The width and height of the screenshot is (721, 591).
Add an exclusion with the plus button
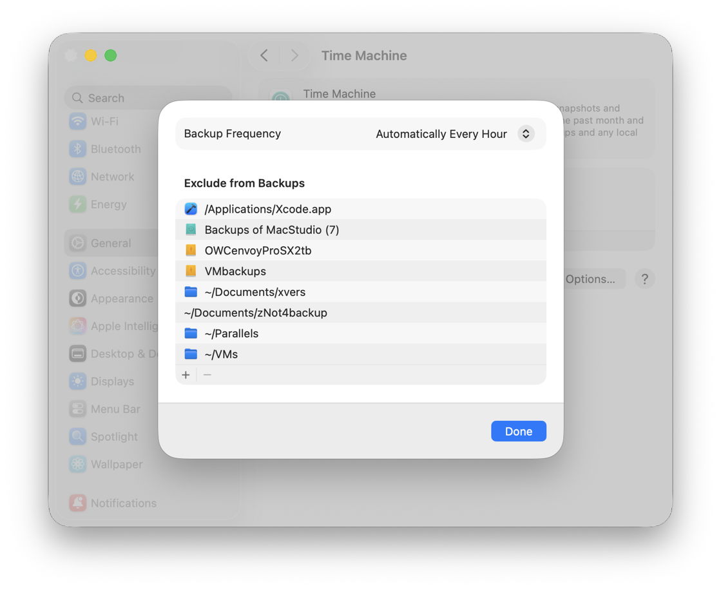coord(186,375)
